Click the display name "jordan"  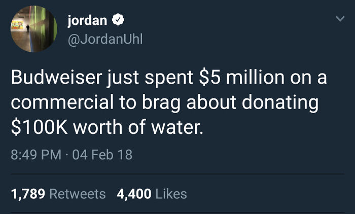pyautogui.click(x=87, y=20)
